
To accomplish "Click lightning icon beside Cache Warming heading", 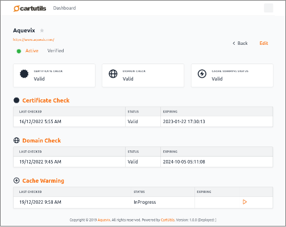I will 16,180.
